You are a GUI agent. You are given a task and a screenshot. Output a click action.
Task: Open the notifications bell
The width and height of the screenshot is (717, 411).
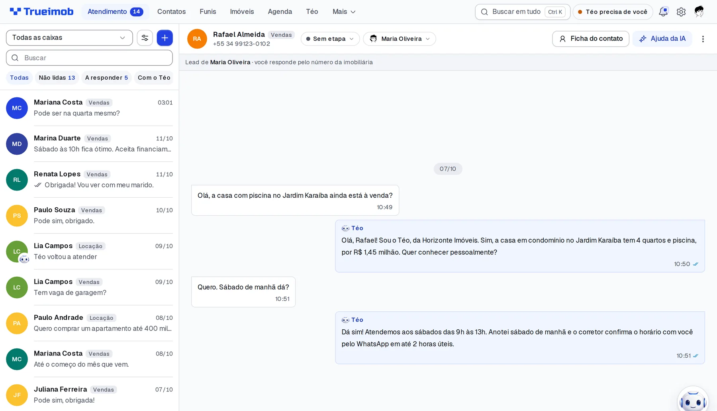point(663,12)
